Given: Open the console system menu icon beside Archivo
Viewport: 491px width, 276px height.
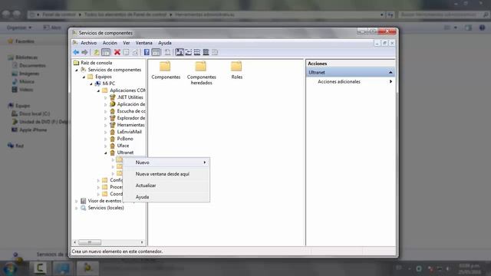Looking at the screenshot, I should pos(75,43).
